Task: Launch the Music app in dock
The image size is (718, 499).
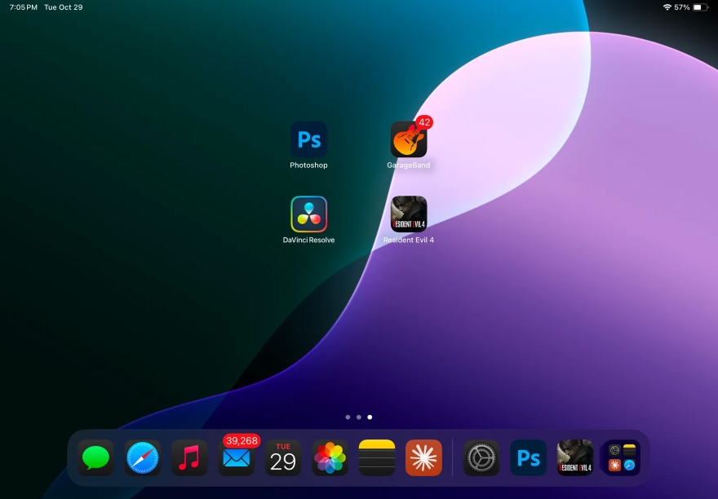Action: coord(189,458)
